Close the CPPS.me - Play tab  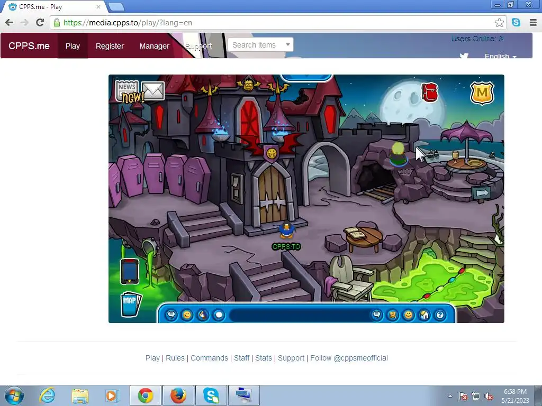(98, 6)
